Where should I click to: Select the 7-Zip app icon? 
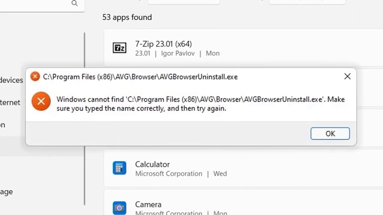click(119, 48)
